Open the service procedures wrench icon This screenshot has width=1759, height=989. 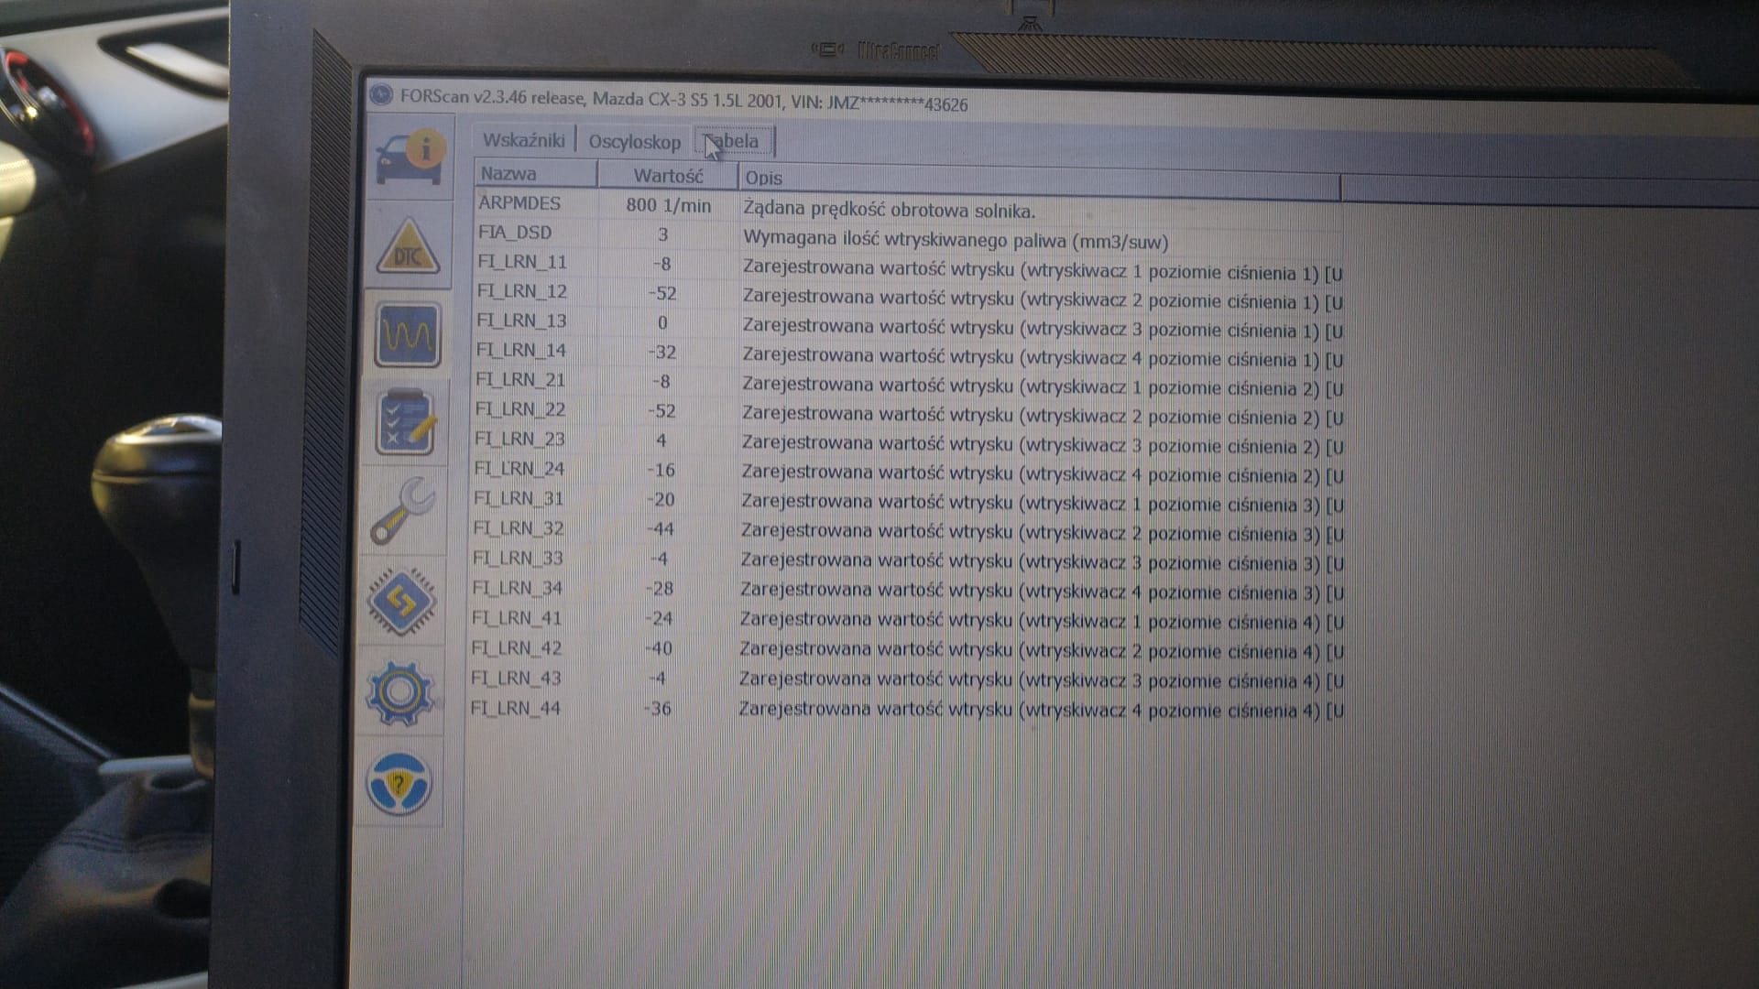(403, 511)
